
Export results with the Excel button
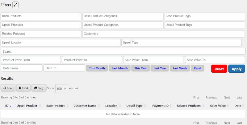(x=23, y=88)
